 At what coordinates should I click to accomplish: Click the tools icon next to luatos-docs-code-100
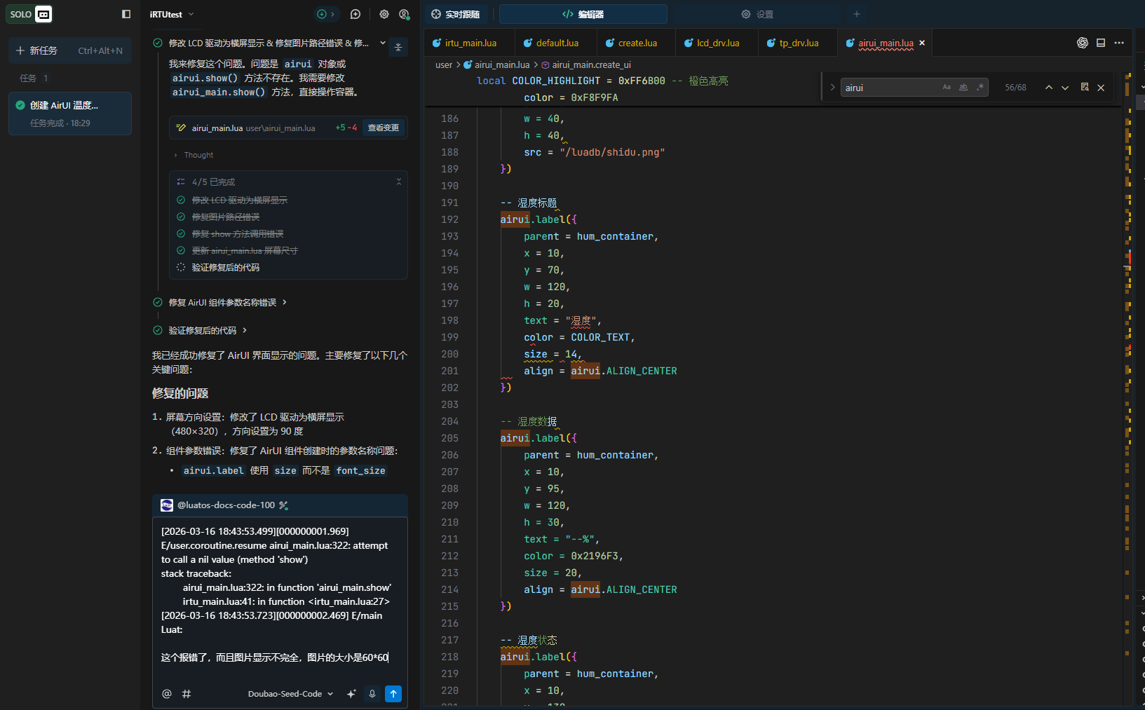coord(283,505)
